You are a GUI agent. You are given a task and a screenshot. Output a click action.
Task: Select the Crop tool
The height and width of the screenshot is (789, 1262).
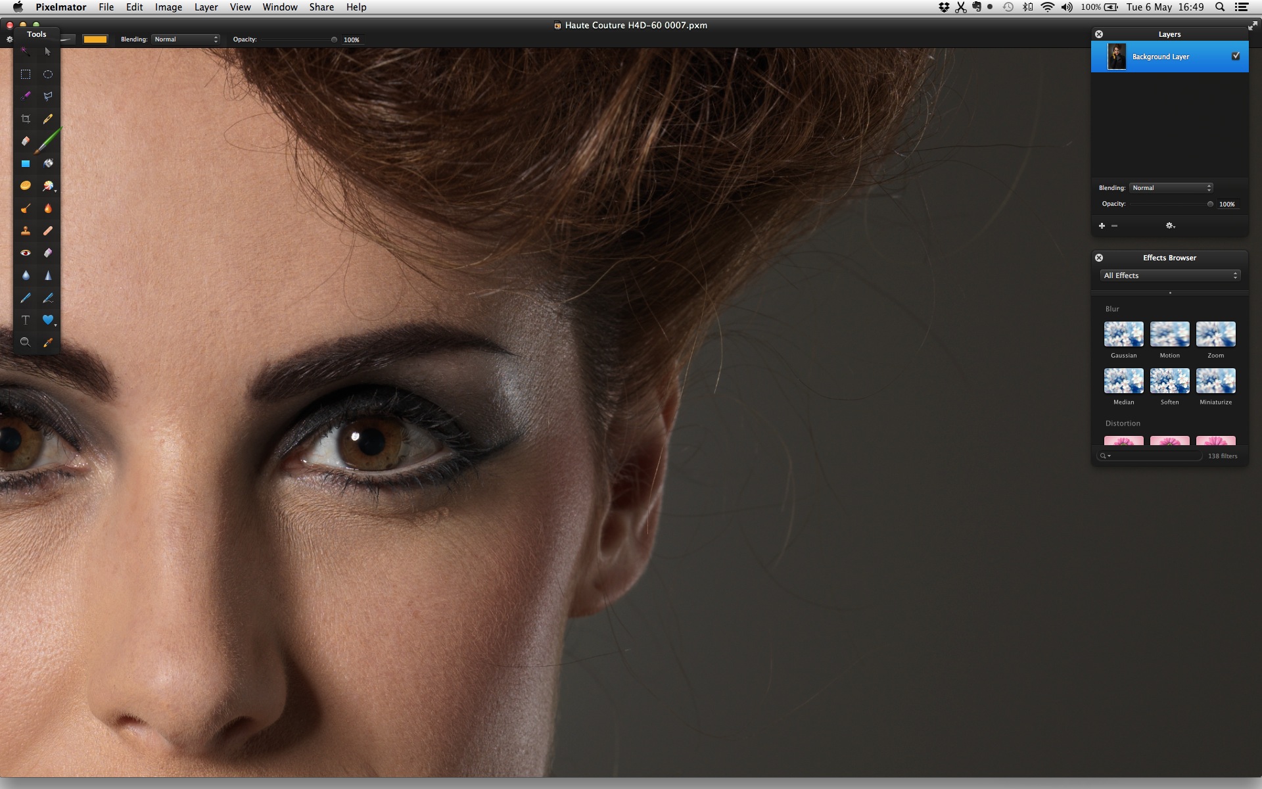tap(26, 119)
